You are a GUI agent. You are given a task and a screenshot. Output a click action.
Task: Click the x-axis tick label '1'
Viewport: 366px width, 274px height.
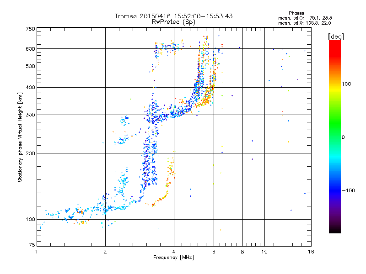click(37, 252)
